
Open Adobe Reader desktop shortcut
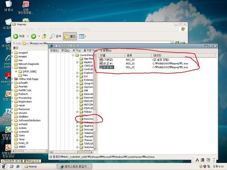pyautogui.click(x=7, y=79)
